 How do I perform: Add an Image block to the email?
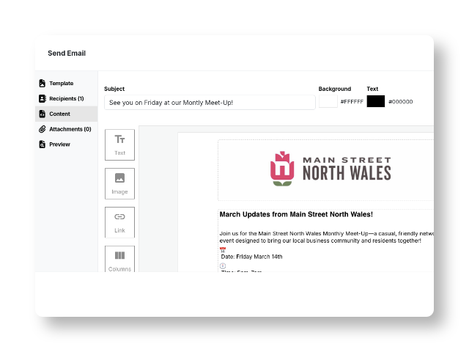click(119, 183)
